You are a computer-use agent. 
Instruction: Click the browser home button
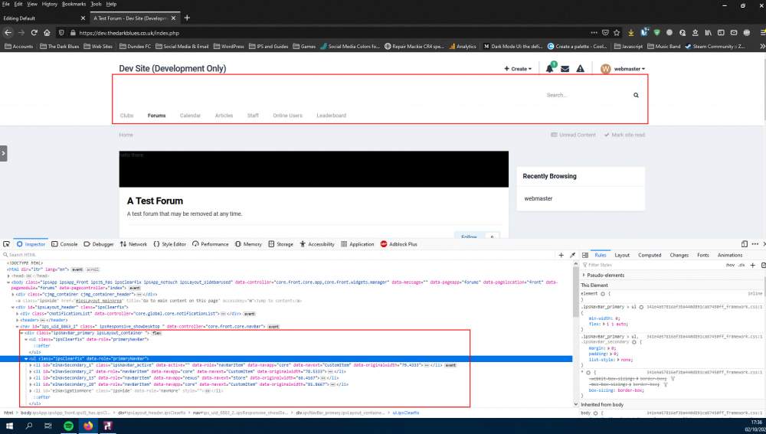47,33
